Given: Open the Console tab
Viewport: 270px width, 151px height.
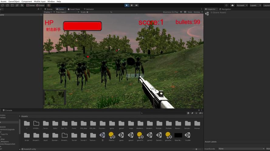Looking at the screenshot, I should 7,110.
